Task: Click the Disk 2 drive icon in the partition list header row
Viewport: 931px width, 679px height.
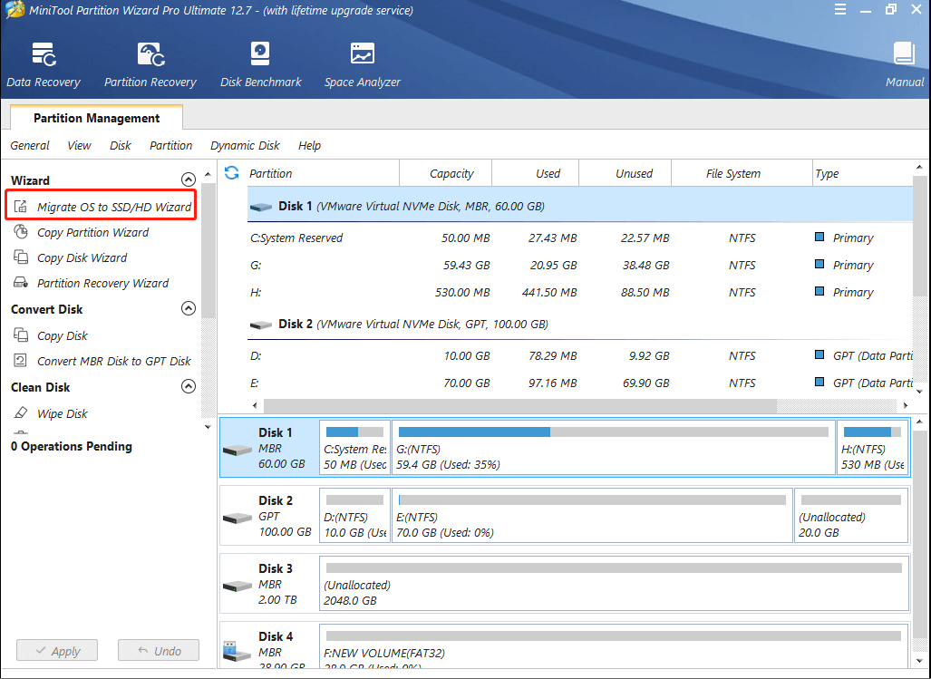Action: [x=261, y=325]
